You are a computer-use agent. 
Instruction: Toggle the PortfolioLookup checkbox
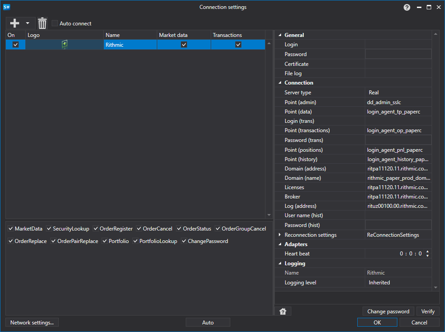tap(135, 241)
